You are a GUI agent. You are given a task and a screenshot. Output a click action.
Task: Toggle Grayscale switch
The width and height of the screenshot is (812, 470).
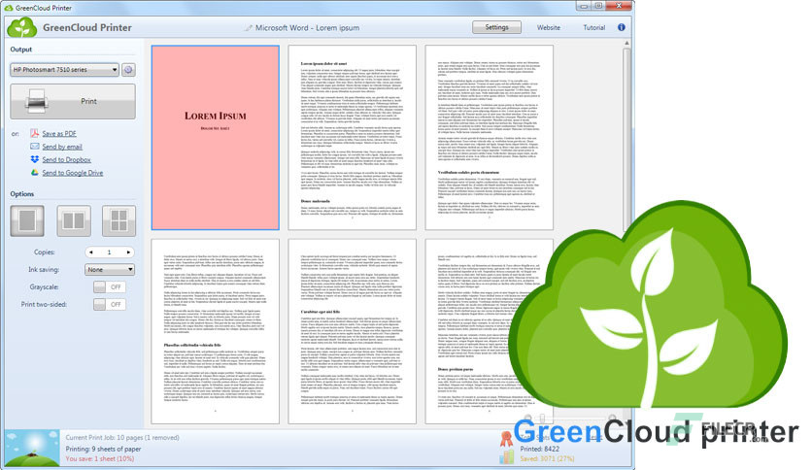point(109,286)
